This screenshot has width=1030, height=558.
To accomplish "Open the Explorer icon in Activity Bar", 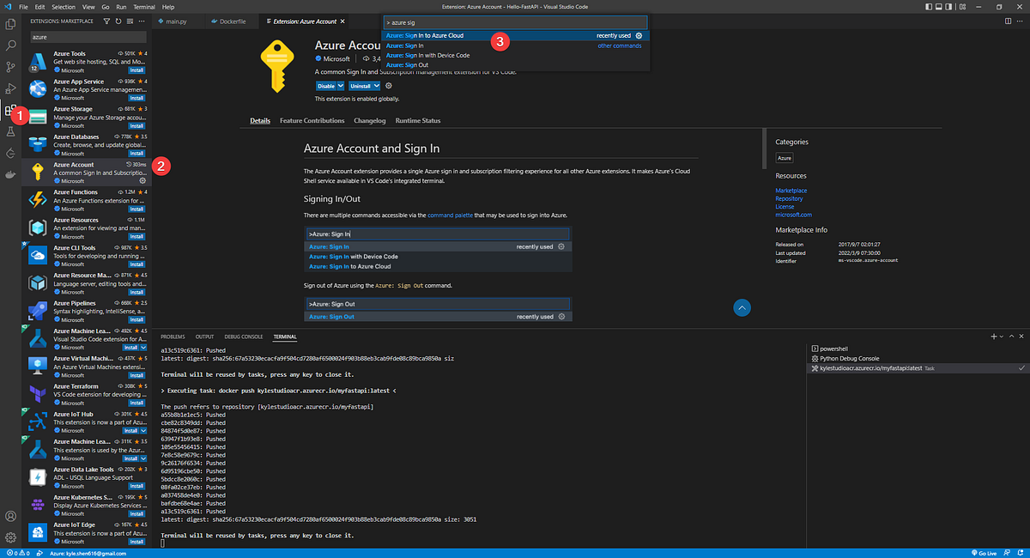I will point(11,24).
